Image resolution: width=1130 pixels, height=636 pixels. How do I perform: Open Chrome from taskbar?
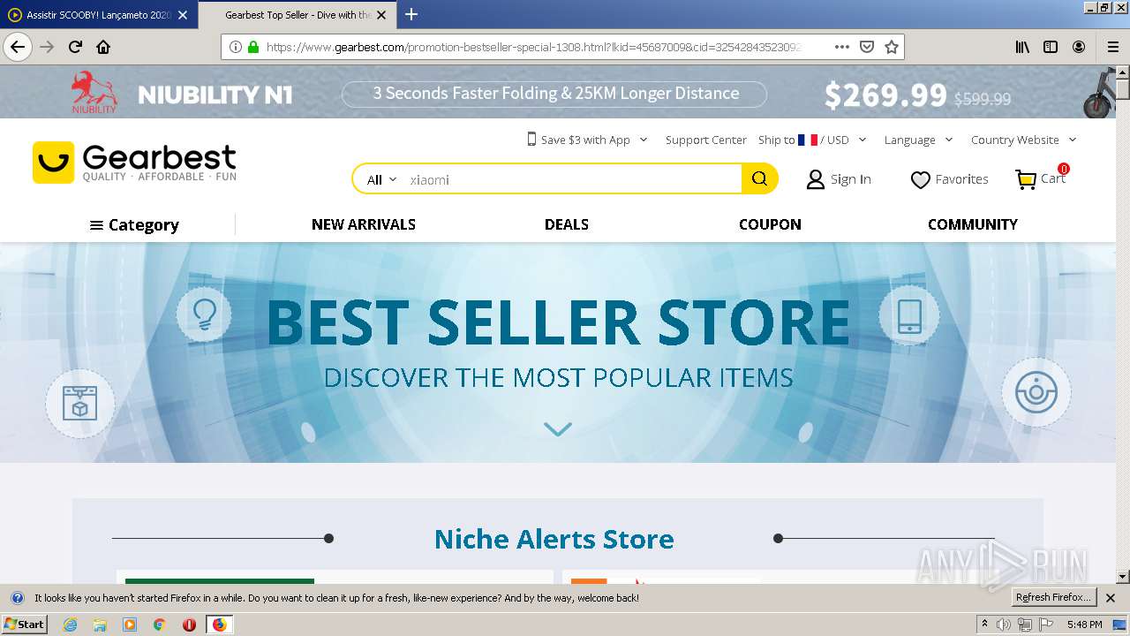point(159,625)
